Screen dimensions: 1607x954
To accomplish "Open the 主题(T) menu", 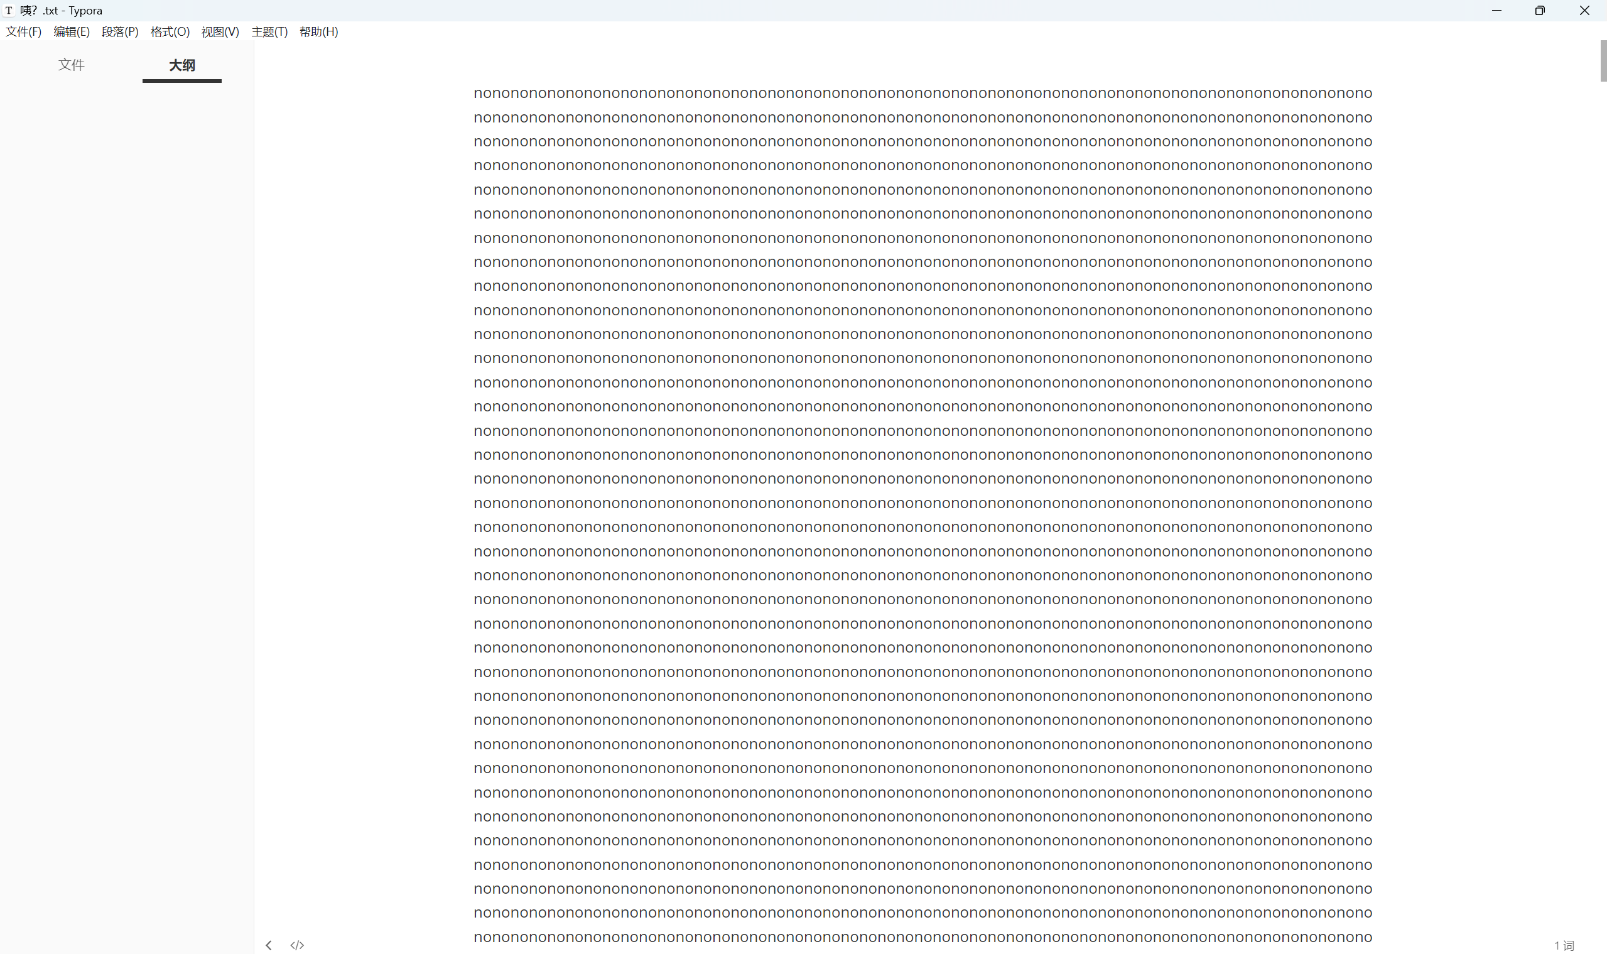I will pyautogui.click(x=269, y=32).
